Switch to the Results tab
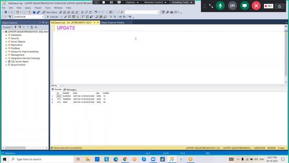This screenshot has height=163, width=289. click(56, 90)
